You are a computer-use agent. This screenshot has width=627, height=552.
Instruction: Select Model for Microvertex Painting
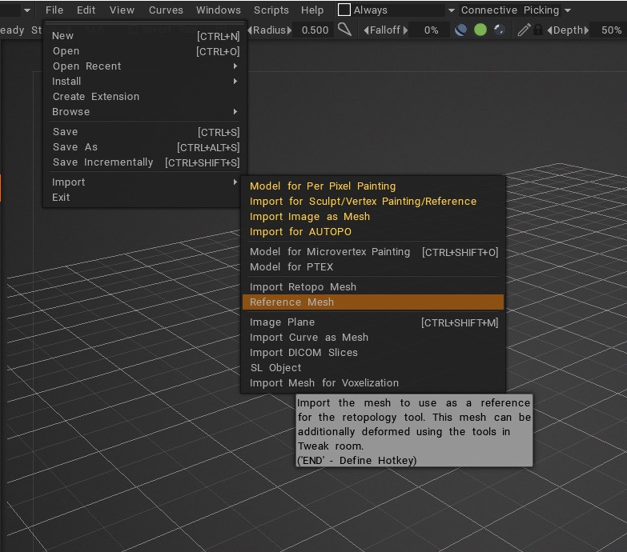pyautogui.click(x=372, y=252)
